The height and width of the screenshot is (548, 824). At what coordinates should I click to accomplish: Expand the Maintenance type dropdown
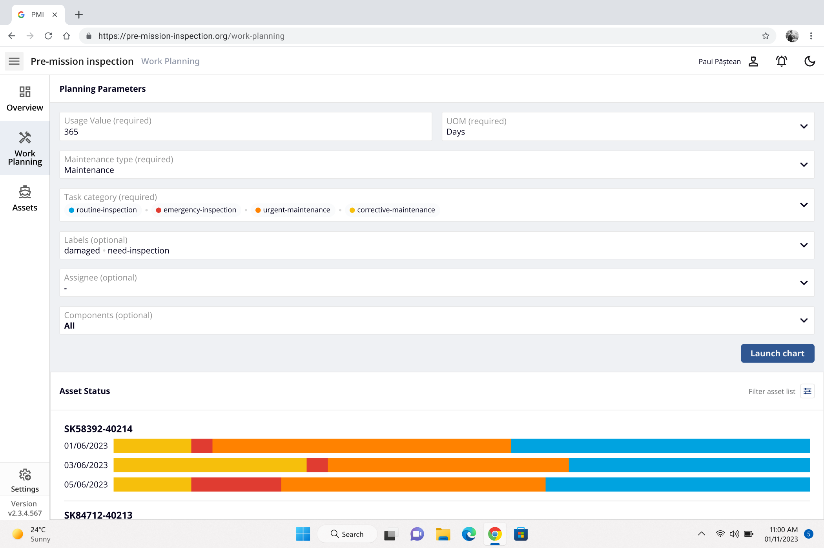pyautogui.click(x=804, y=165)
